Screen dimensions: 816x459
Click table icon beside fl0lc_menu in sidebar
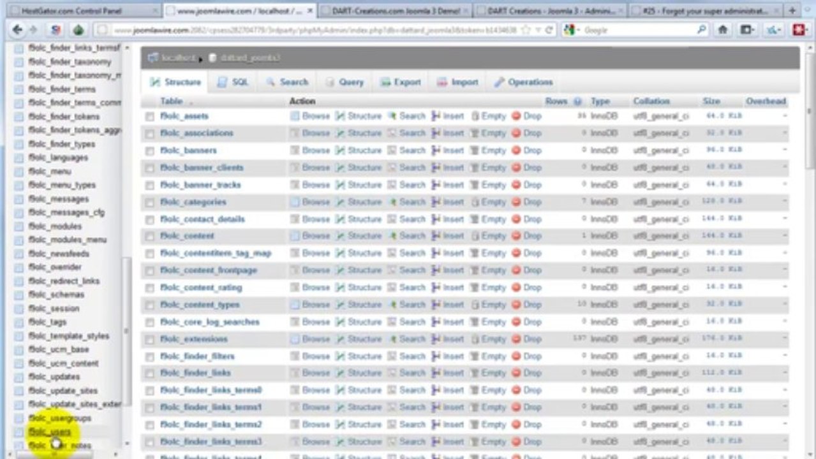(19, 171)
